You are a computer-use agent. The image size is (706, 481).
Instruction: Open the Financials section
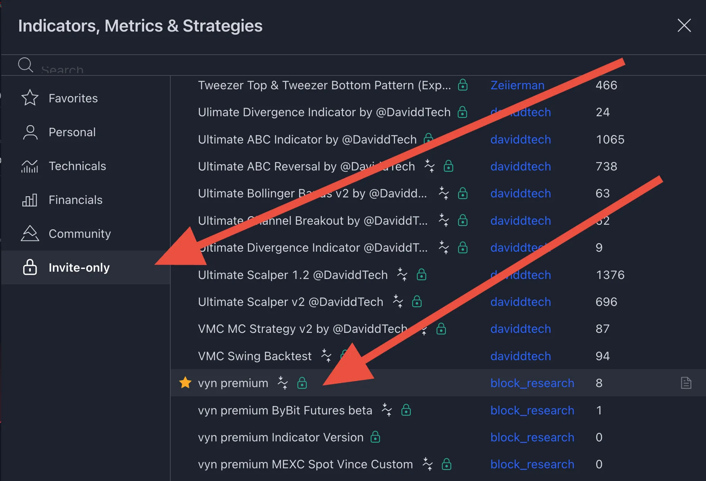coord(76,200)
